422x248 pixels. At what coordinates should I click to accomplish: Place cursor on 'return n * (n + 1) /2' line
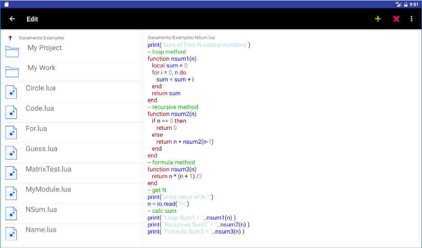tap(177, 176)
